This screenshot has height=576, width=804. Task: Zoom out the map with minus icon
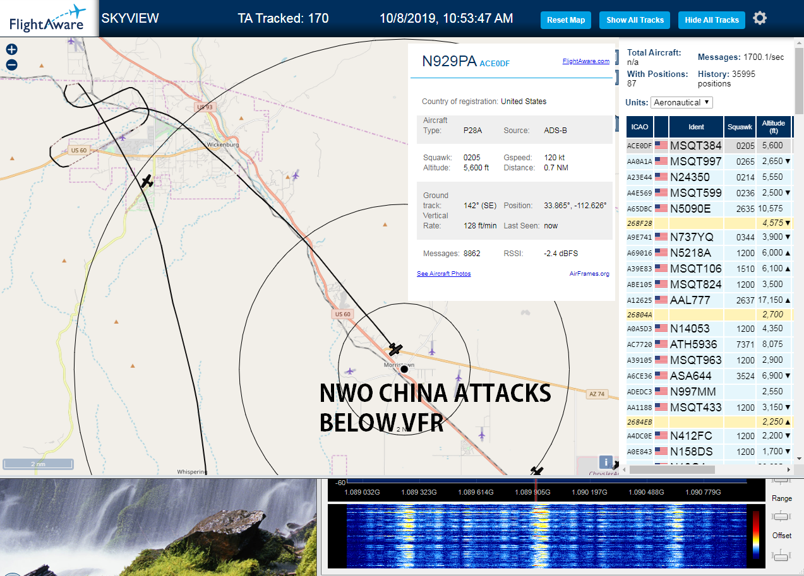point(11,65)
